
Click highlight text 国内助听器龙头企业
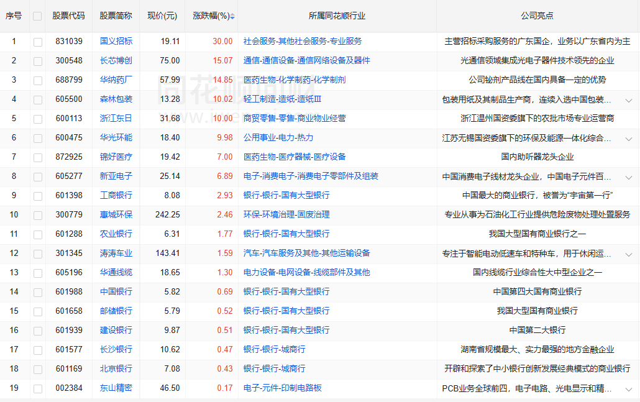click(537, 157)
